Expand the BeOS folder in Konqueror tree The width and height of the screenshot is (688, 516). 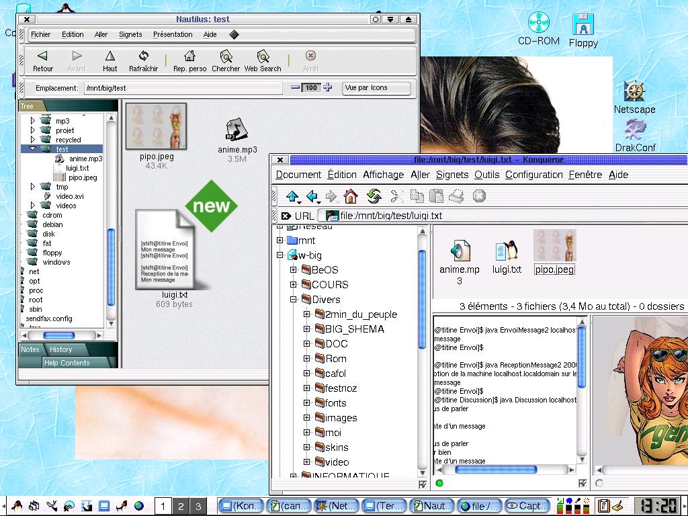[x=294, y=269]
